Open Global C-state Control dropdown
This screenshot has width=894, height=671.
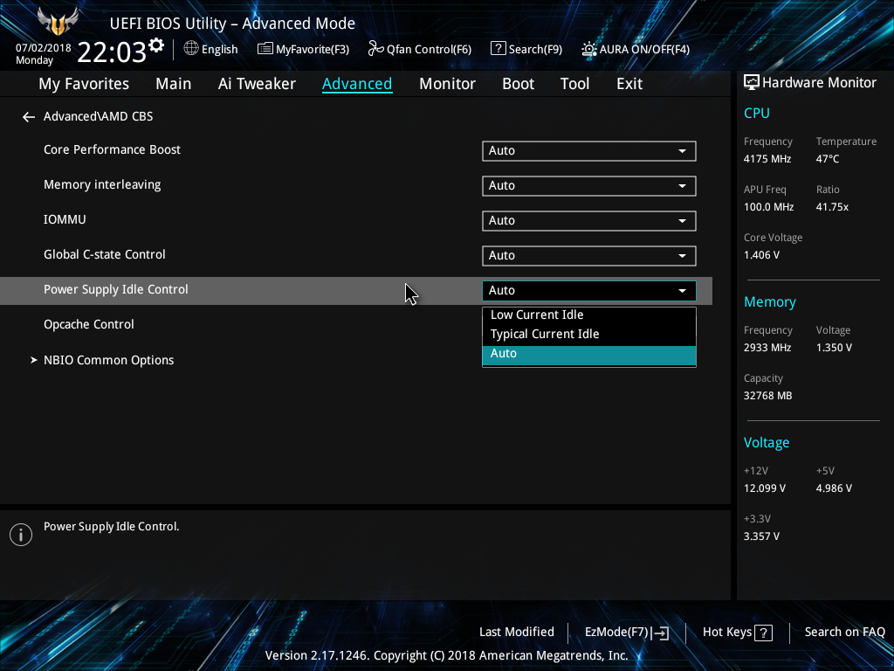tap(589, 256)
